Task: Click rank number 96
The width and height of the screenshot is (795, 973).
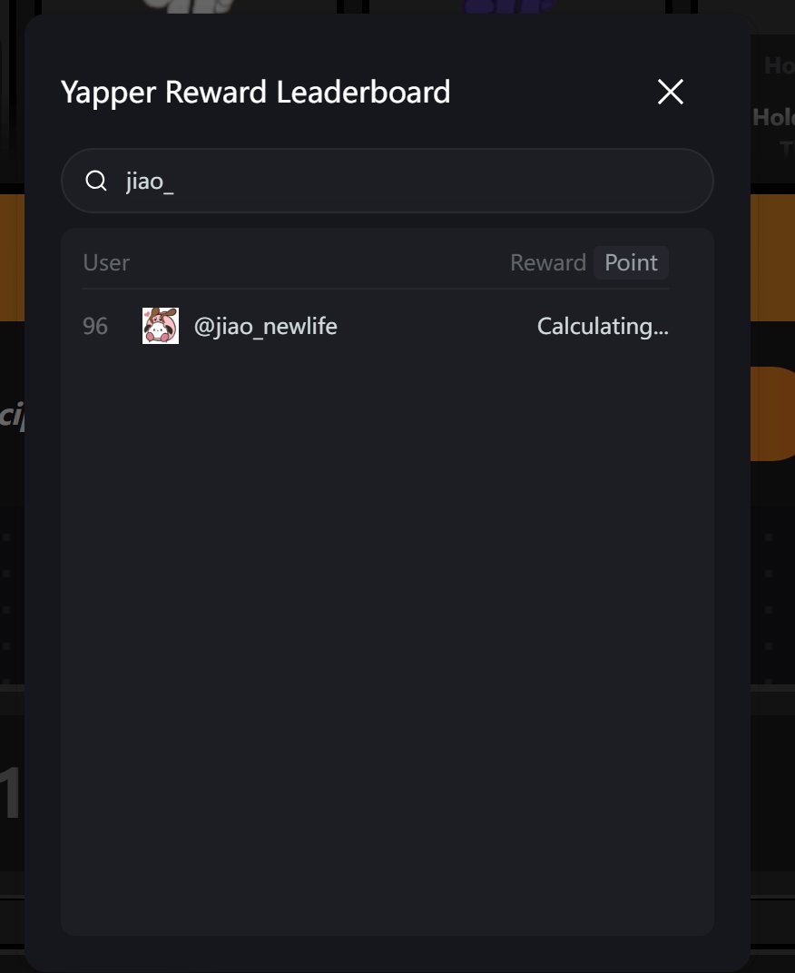Action: pos(95,327)
